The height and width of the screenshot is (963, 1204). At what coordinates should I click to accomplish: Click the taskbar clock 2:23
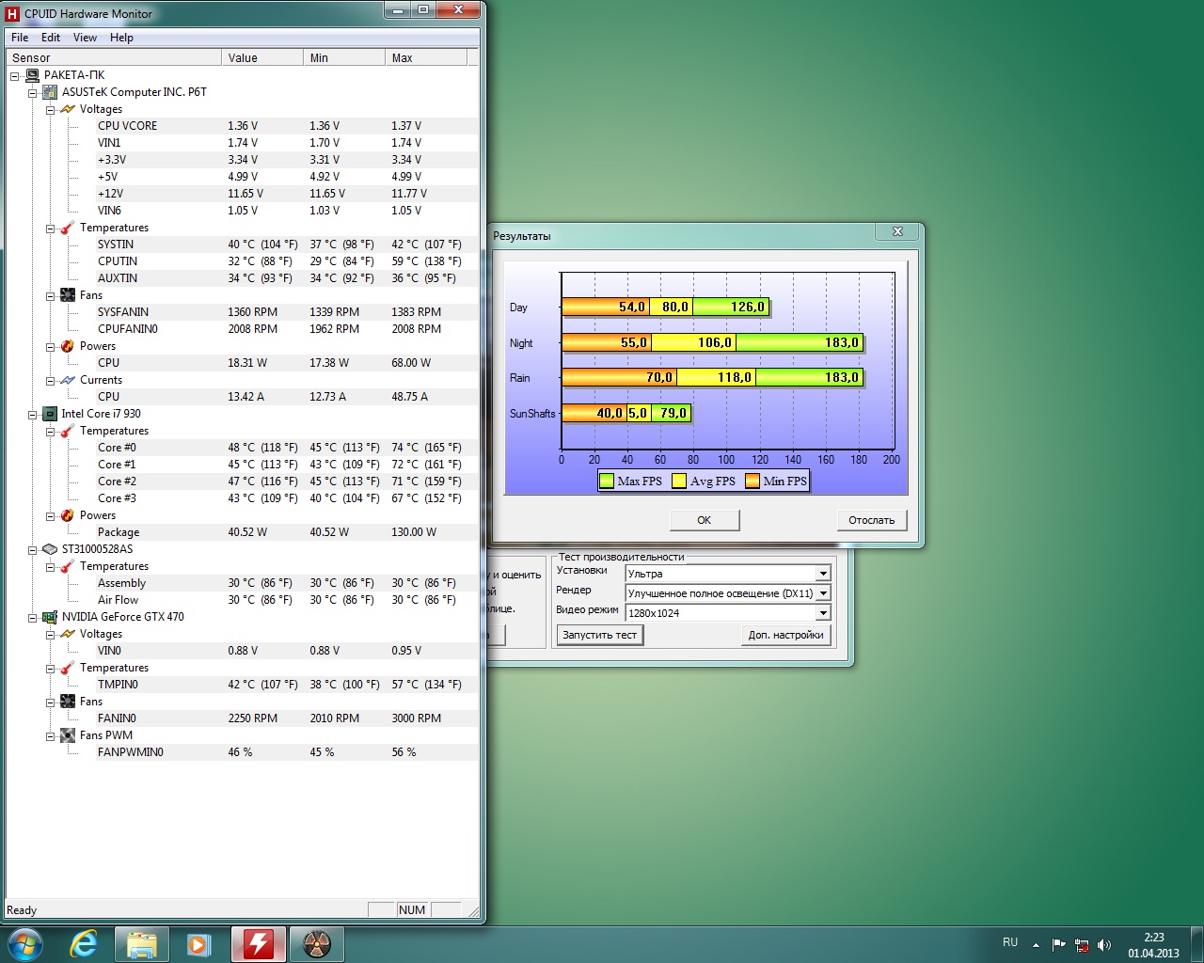[1154, 938]
